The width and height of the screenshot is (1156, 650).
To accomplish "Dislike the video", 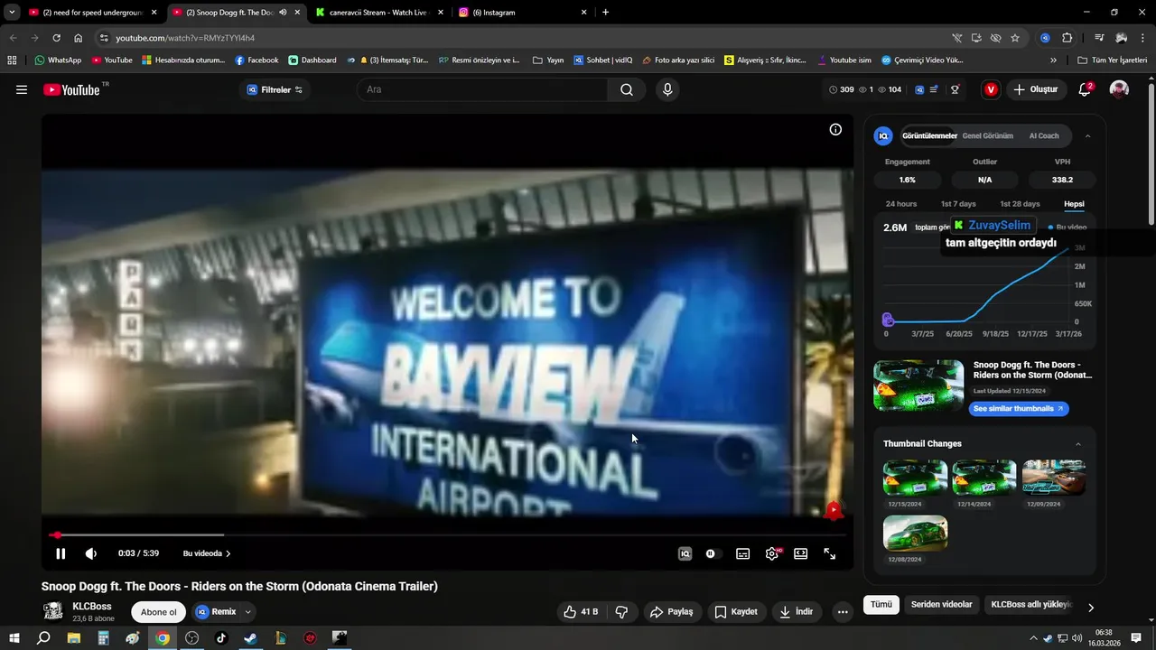I will [x=621, y=611].
